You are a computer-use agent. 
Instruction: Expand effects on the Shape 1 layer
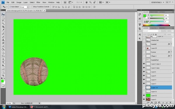(171, 56)
